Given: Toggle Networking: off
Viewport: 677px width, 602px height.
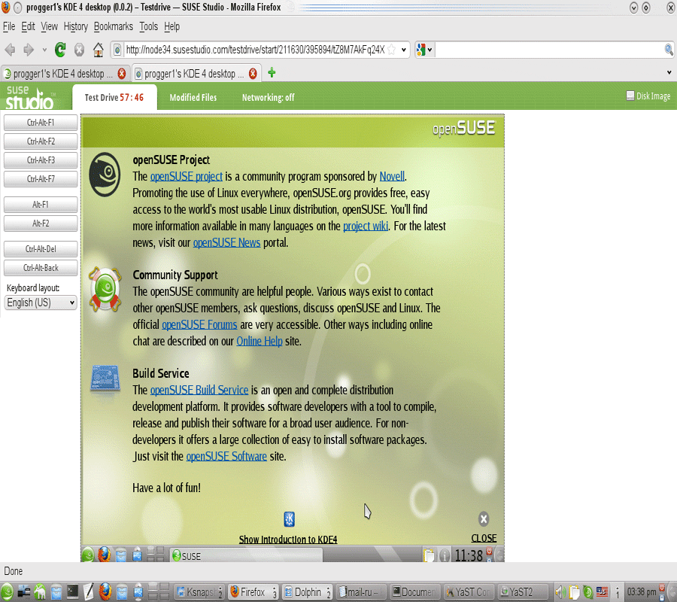Looking at the screenshot, I should 268,97.
